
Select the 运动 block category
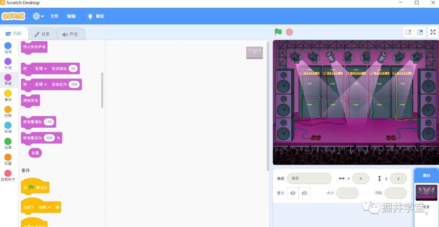click(8, 48)
